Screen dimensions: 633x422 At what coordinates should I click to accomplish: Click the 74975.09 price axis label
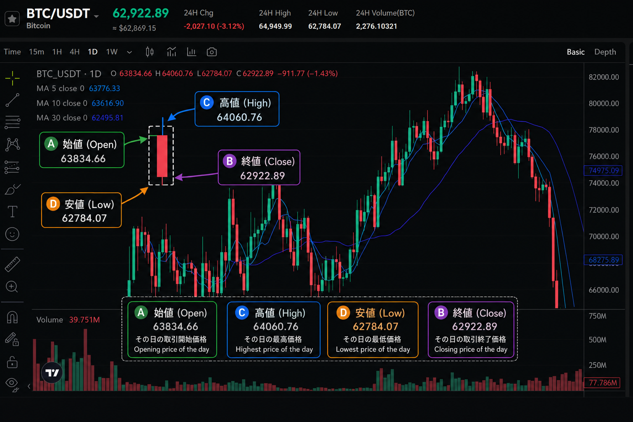pyautogui.click(x=603, y=171)
